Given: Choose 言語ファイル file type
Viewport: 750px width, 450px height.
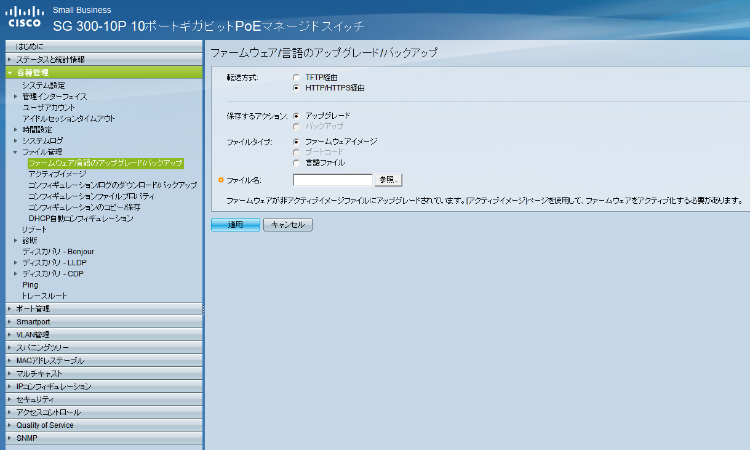Looking at the screenshot, I should pos(297,163).
